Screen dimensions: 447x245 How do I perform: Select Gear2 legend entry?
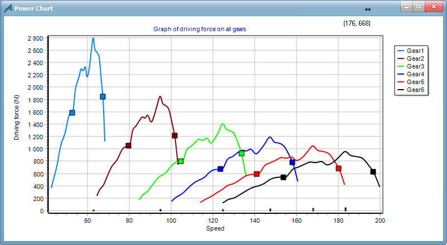(x=411, y=58)
